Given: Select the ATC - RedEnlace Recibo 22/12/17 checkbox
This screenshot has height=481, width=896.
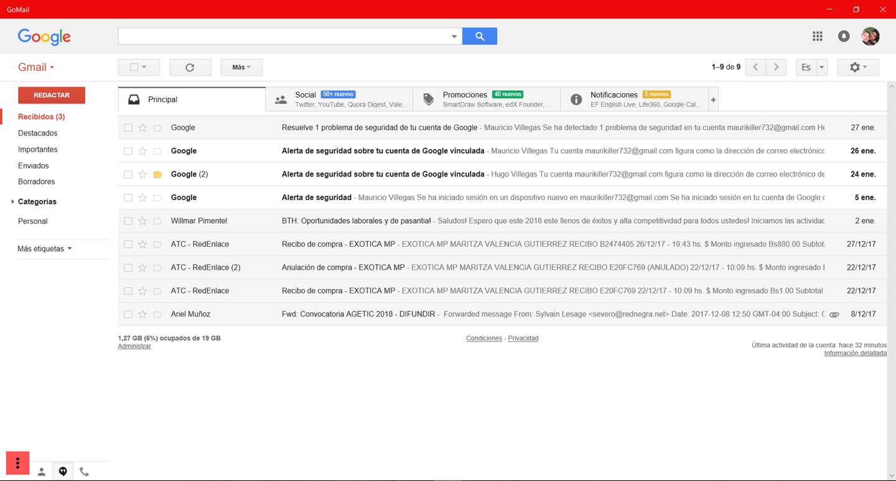Looking at the screenshot, I should coord(128,291).
